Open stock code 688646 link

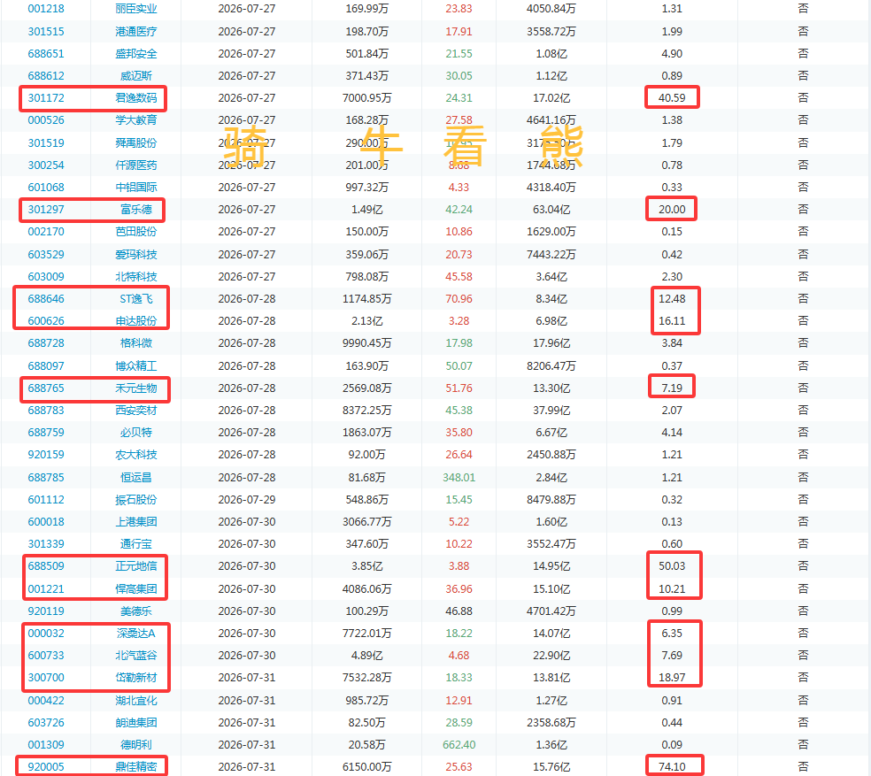pos(46,299)
